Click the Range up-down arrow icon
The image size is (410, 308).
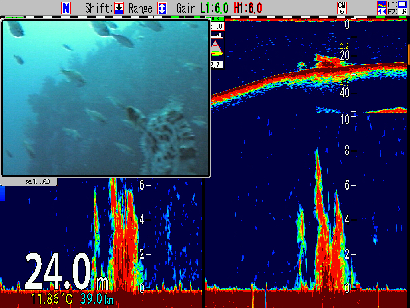[x=162, y=8]
